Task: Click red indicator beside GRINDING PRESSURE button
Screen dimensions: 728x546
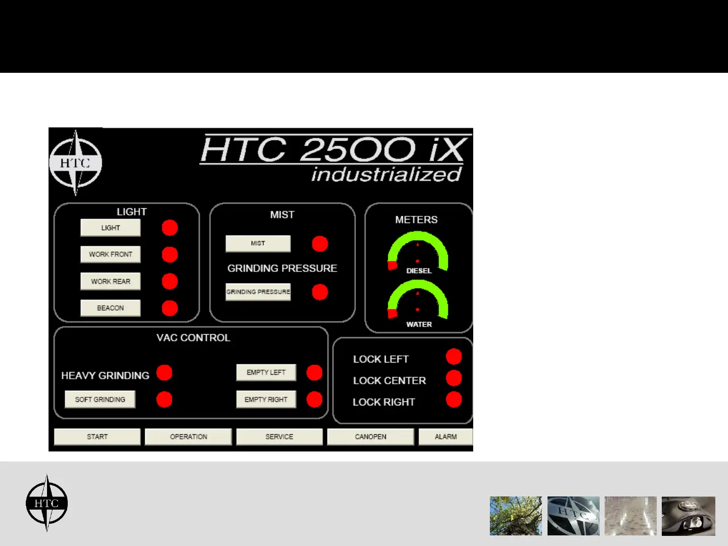Action: point(320,292)
